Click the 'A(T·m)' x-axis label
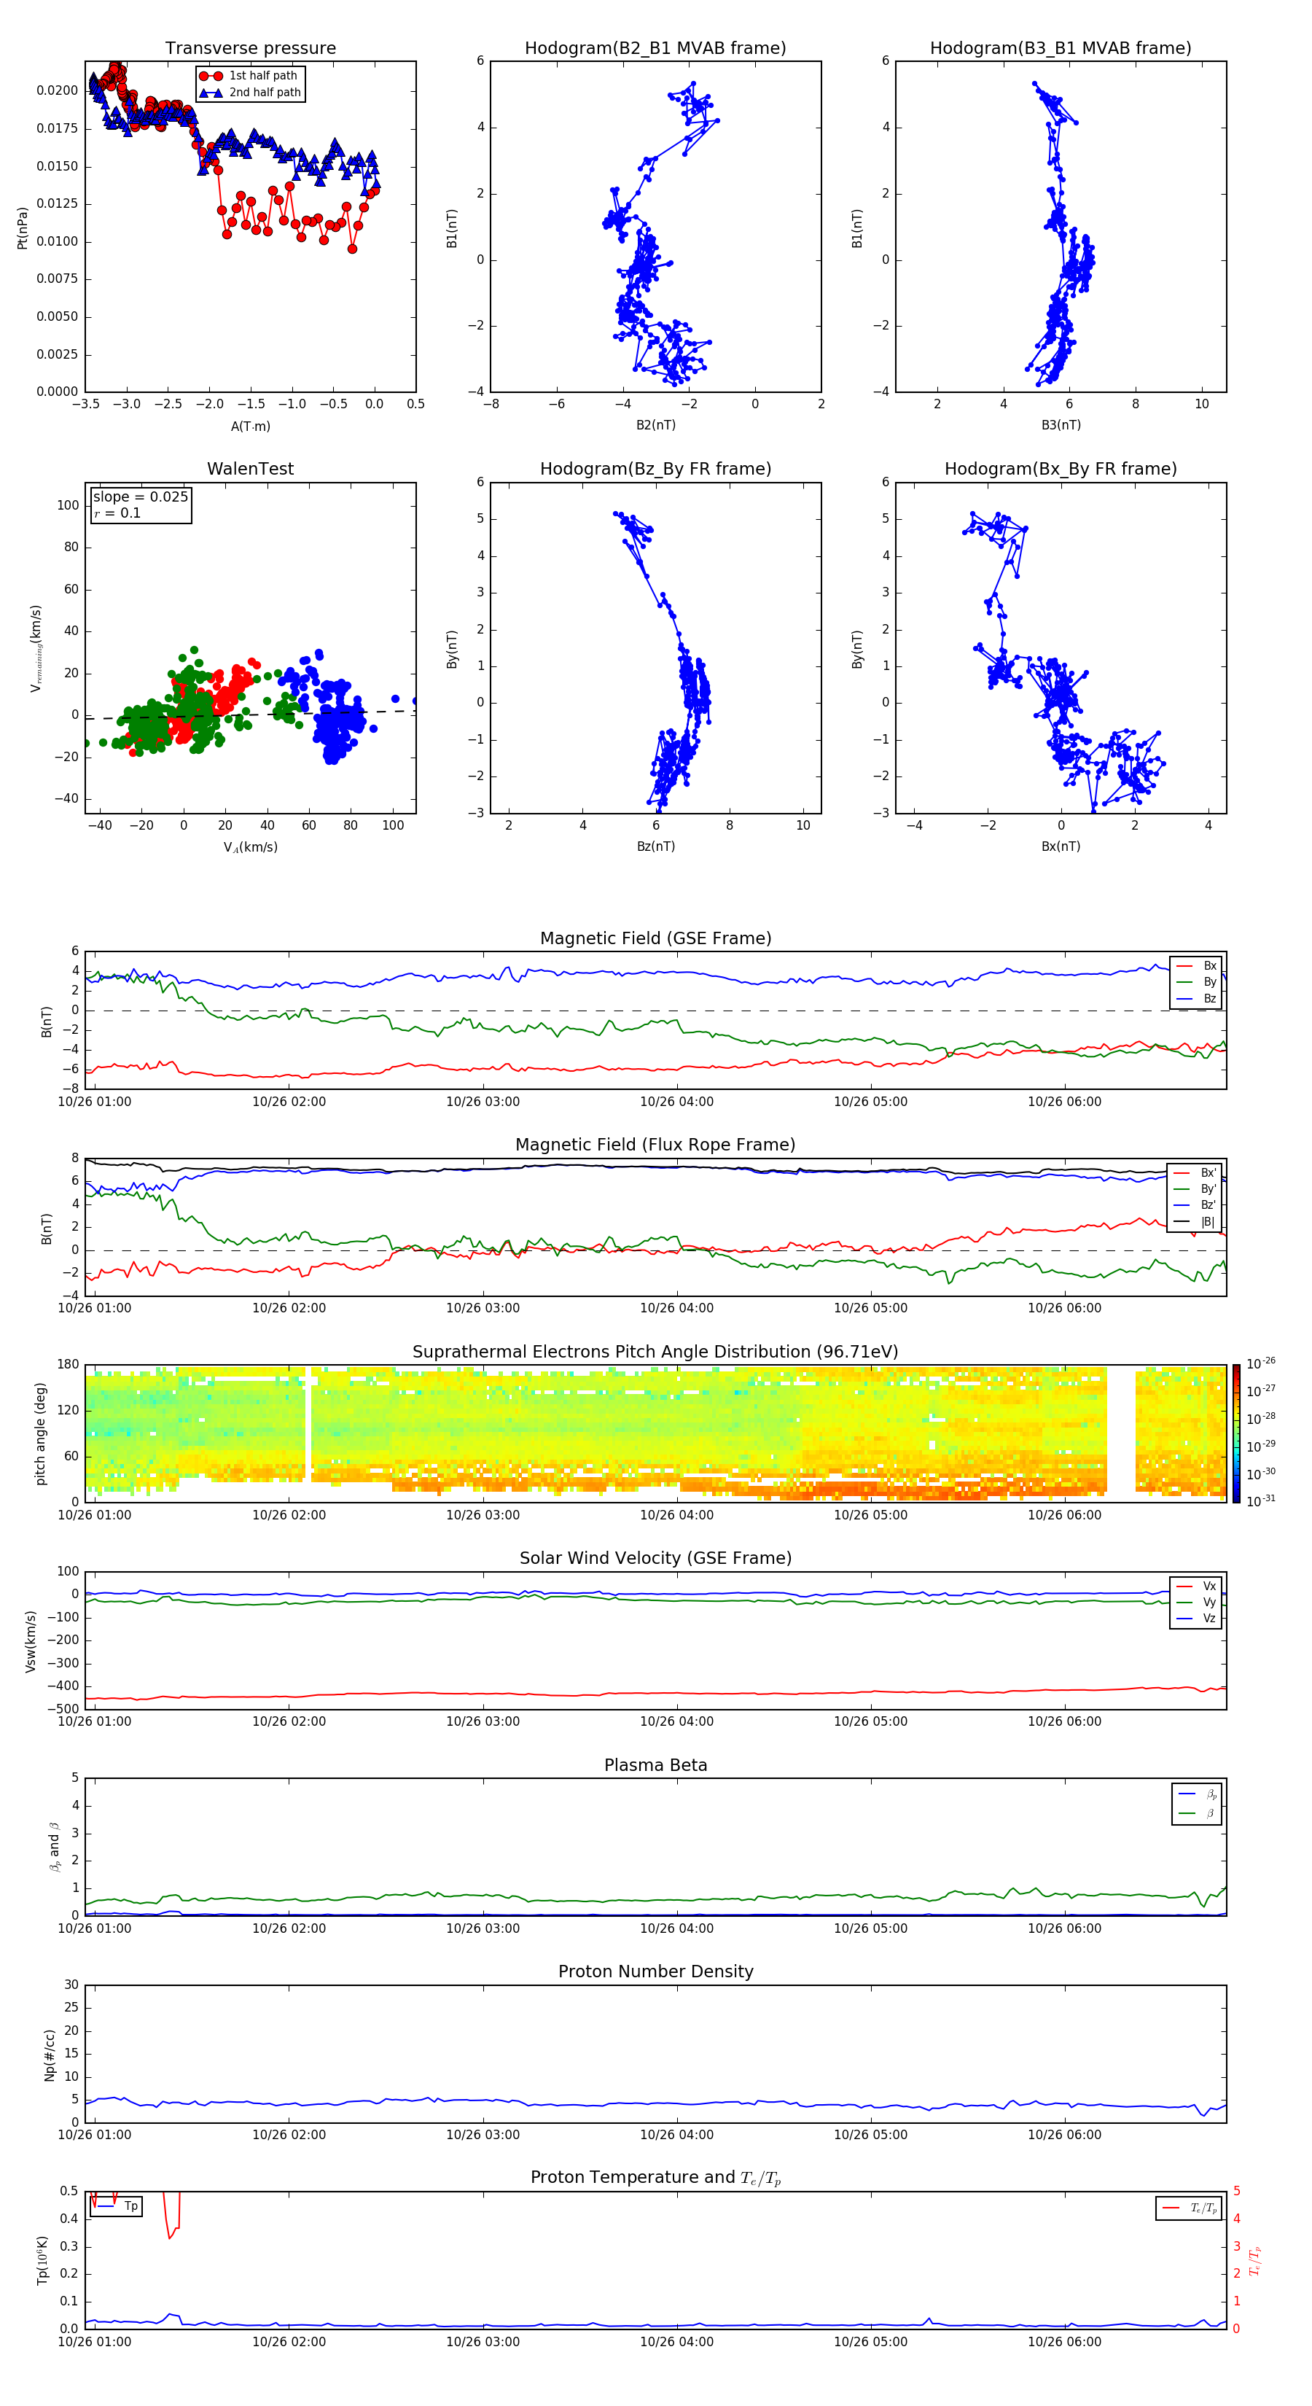The width and height of the screenshot is (1312, 2406). click(250, 427)
